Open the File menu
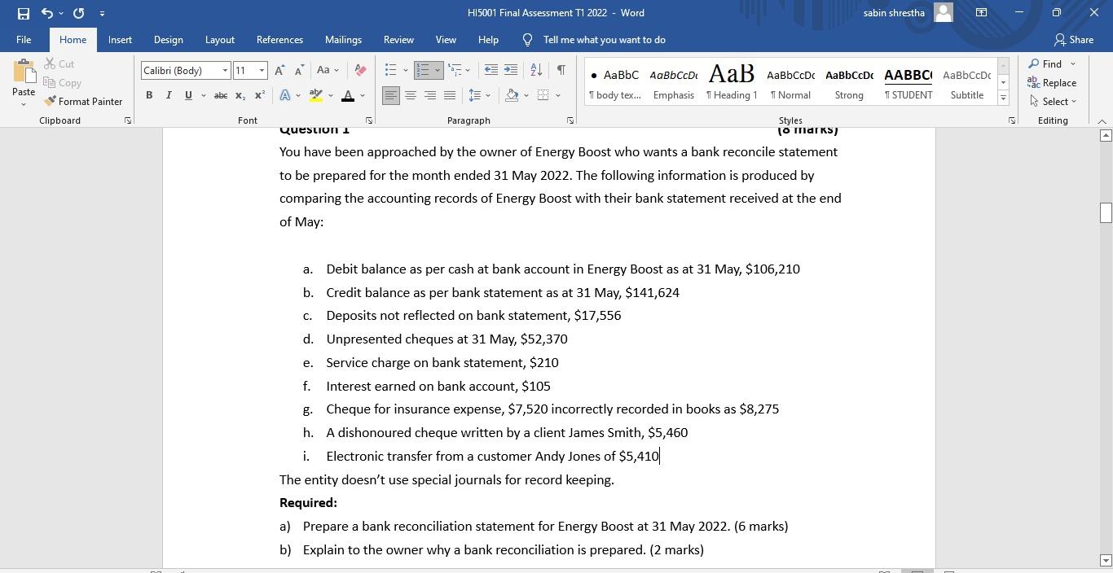The height and width of the screenshot is (573, 1113). click(x=23, y=39)
